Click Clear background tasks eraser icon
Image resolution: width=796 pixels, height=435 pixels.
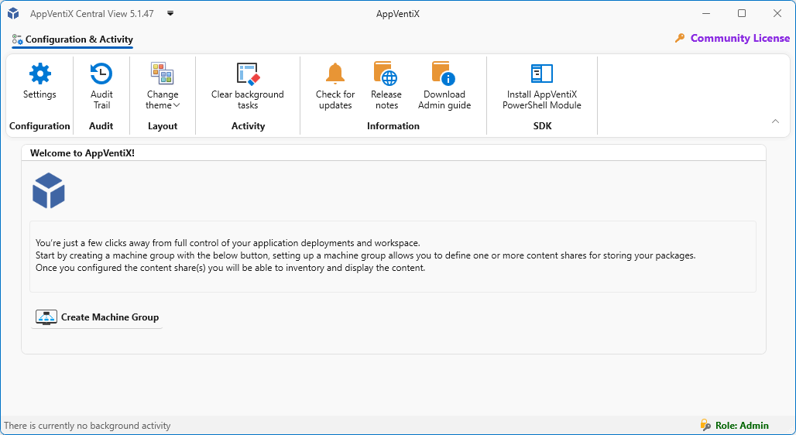[x=248, y=74]
